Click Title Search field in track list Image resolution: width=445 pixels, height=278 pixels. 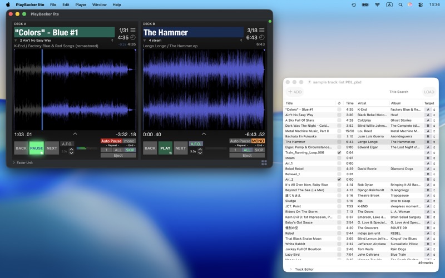click(399, 92)
